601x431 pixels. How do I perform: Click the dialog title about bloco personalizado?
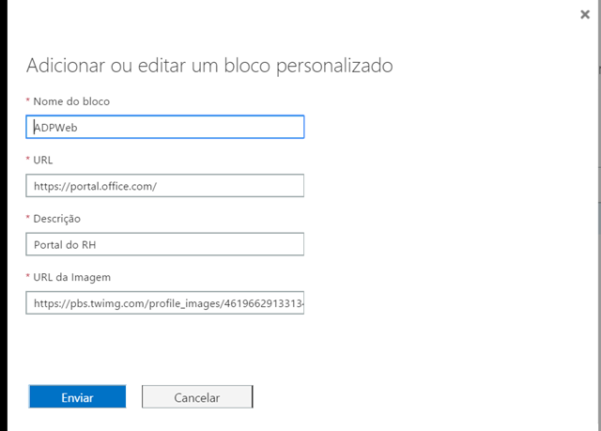209,66
